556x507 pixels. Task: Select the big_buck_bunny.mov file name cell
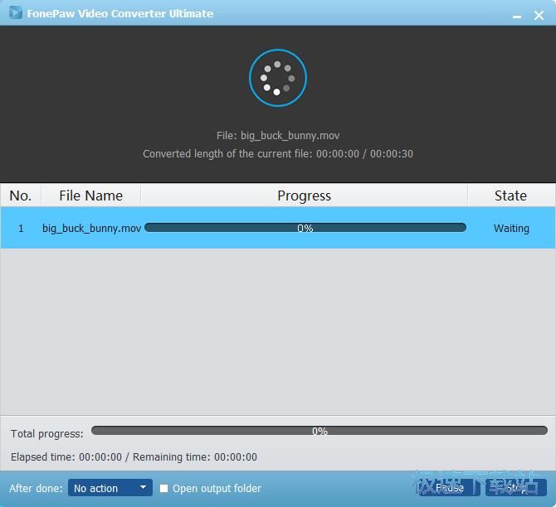click(91, 228)
